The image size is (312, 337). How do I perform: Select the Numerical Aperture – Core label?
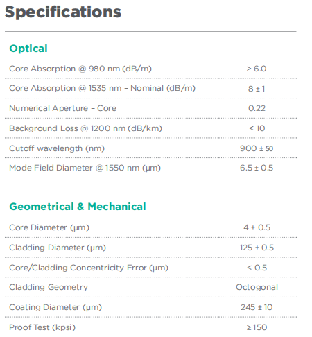(62, 108)
